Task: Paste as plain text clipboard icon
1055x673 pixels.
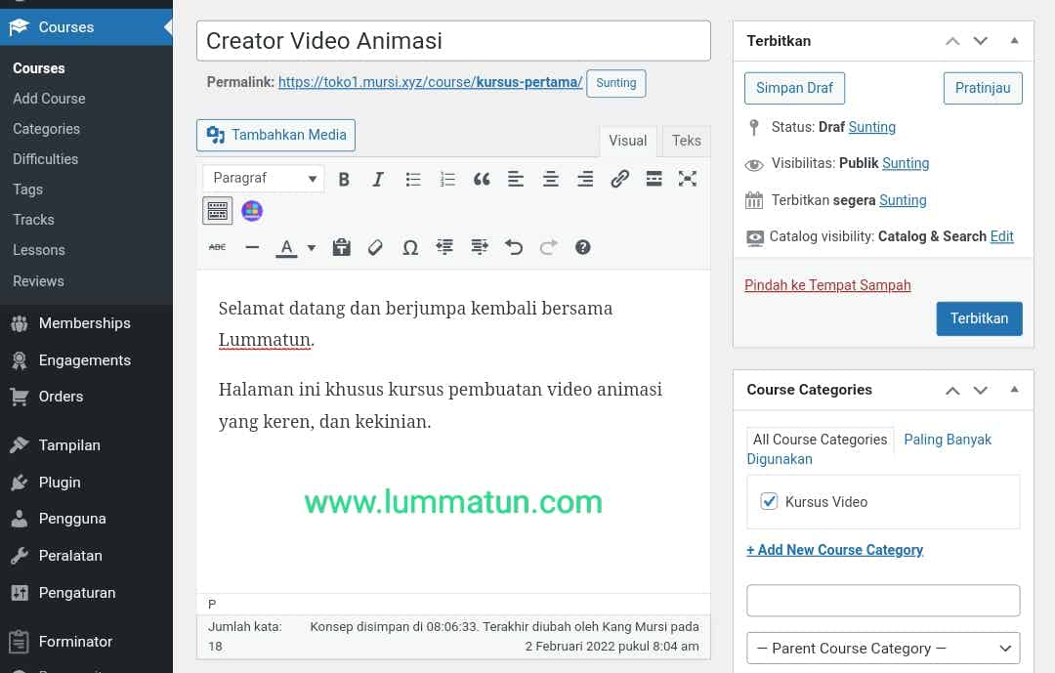Action: [341, 247]
